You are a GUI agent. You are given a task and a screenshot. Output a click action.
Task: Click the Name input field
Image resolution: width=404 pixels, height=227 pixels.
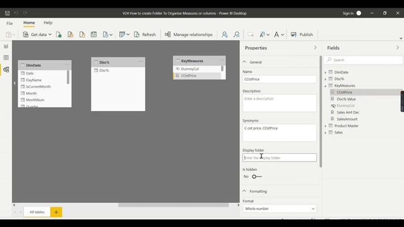pyautogui.click(x=279, y=79)
